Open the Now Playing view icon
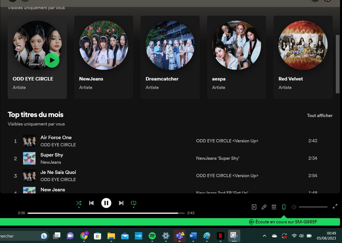 [254, 207]
